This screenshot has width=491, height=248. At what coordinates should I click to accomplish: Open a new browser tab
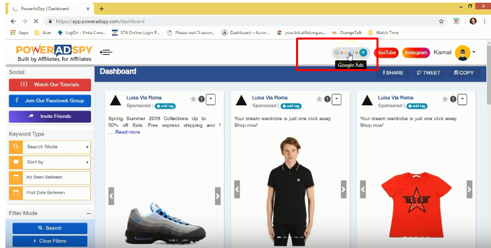pyautogui.click(x=101, y=9)
